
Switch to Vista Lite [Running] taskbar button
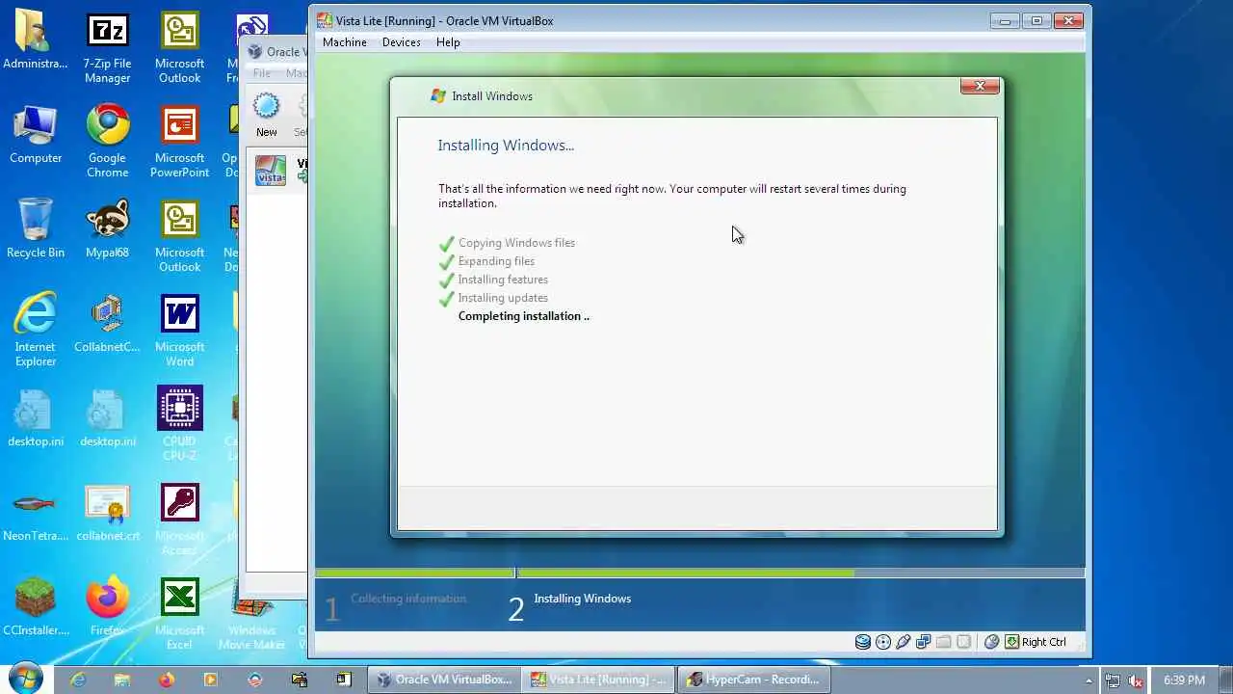click(599, 680)
